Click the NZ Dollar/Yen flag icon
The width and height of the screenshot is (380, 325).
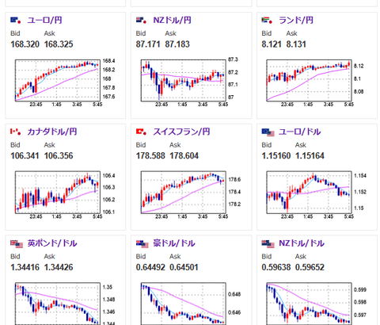141,20
